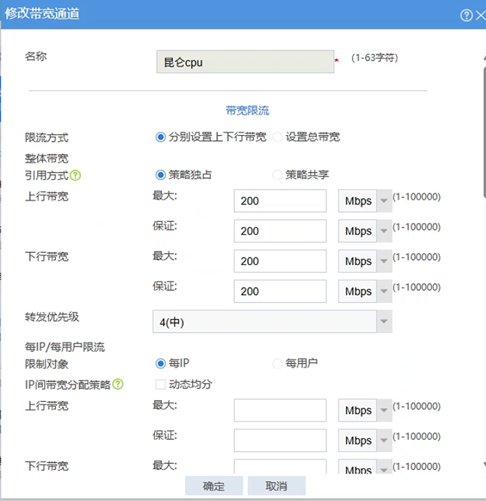The width and height of the screenshot is (486, 501).
Task: Click overall upstream 最大 bandwidth input
Action: (x=280, y=201)
